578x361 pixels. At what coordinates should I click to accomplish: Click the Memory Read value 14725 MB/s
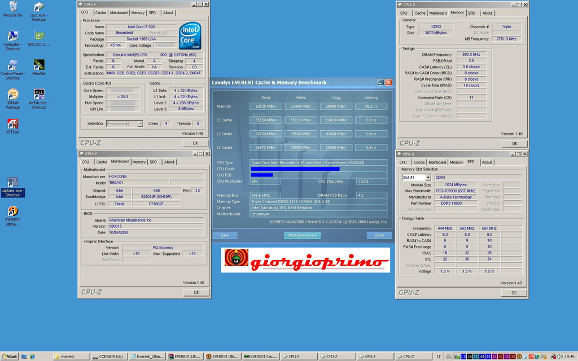266,107
